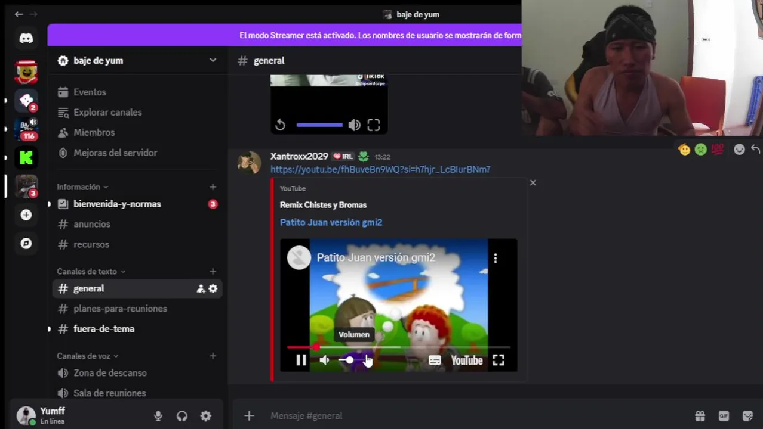The height and width of the screenshot is (429, 763).
Task: Collapse Canales de voz category
Action: click(87, 356)
